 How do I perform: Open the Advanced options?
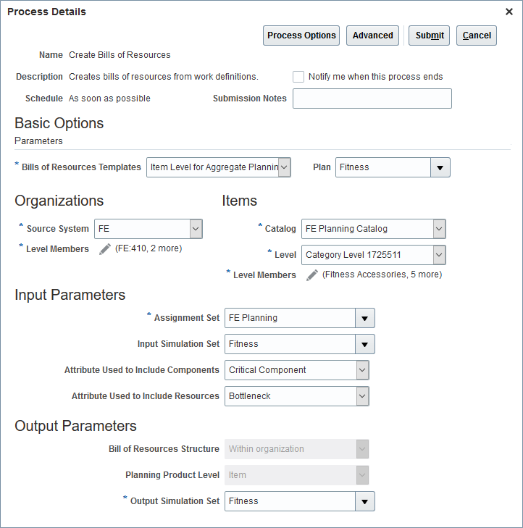[373, 35]
